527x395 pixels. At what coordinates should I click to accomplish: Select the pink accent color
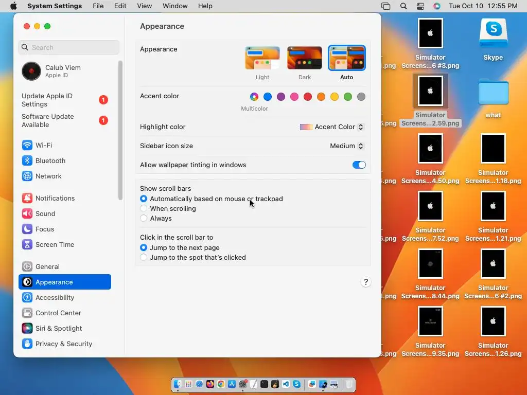coord(294,97)
